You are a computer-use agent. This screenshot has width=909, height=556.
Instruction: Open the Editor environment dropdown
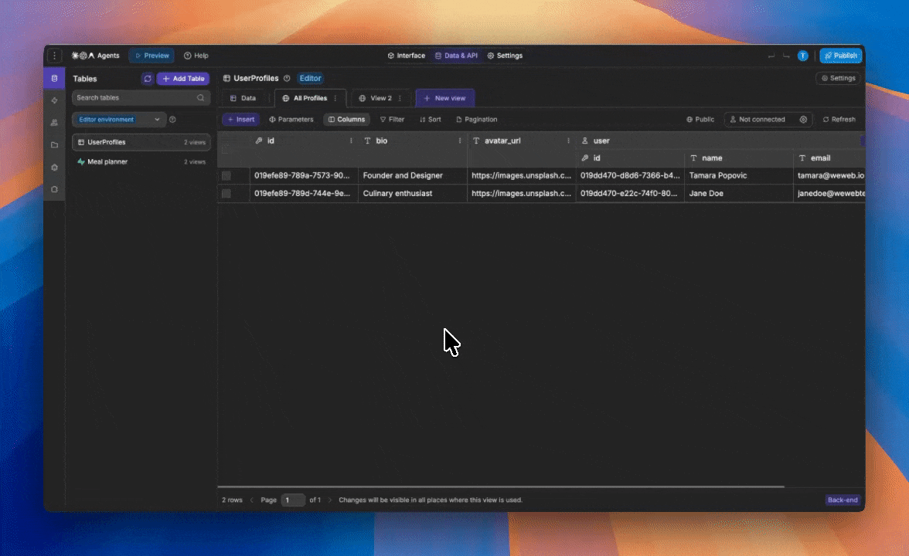[x=119, y=119]
